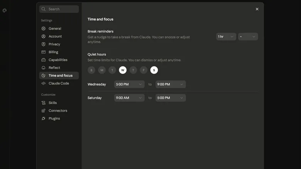Click the 'Get a nudge to take a break' description
The height and width of the screenshot is (169, 301).
coord(139,39)
